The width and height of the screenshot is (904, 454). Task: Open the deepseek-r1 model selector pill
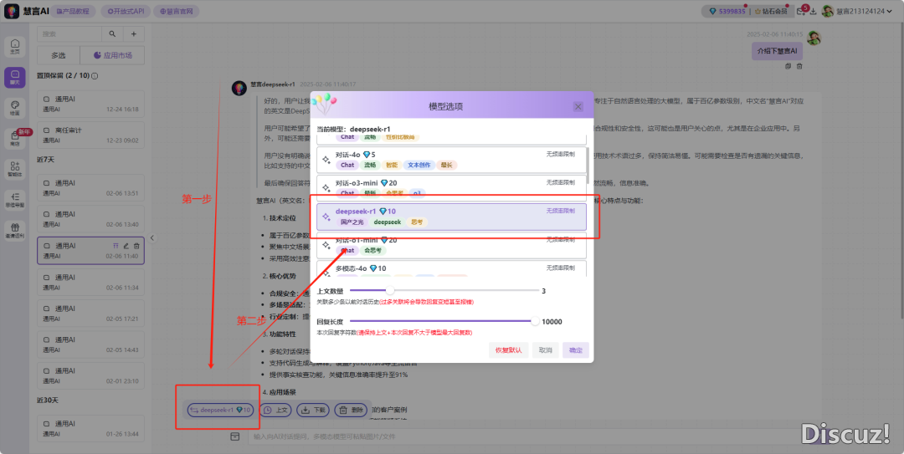(220, 411)
